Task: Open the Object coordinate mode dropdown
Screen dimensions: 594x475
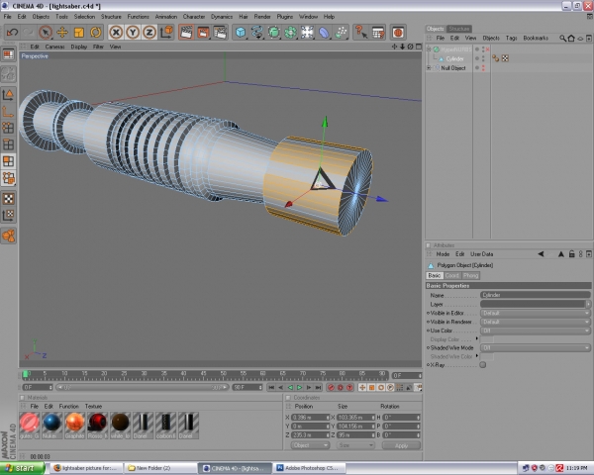Action: 310,445
